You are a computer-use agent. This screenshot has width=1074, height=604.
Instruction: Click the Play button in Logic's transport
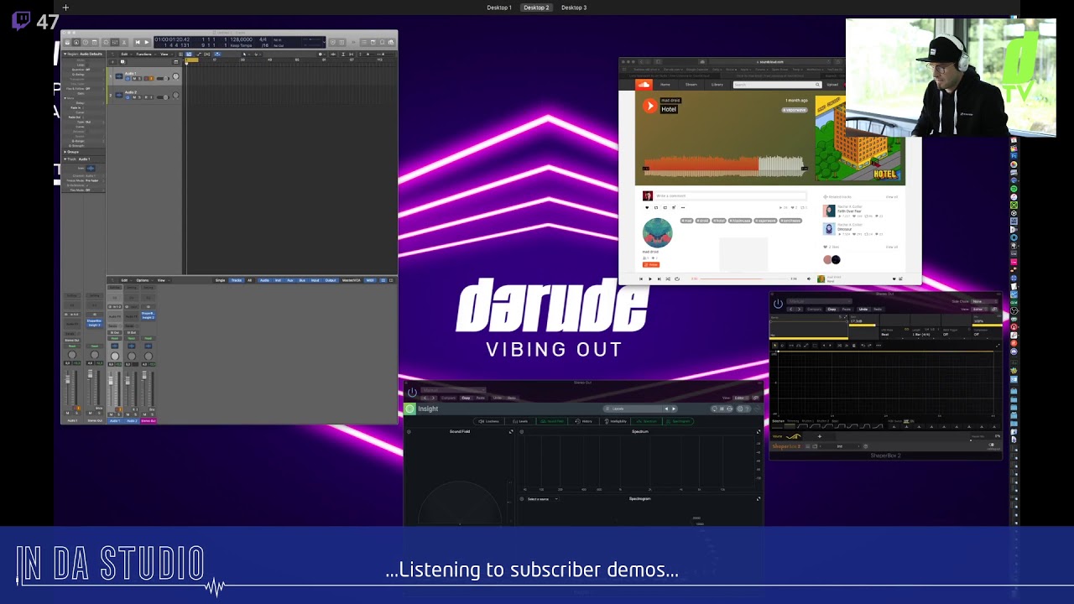[x=147, y=42]
